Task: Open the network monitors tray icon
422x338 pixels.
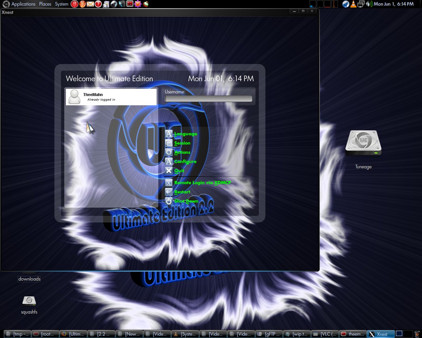Action: click(361, 4)
